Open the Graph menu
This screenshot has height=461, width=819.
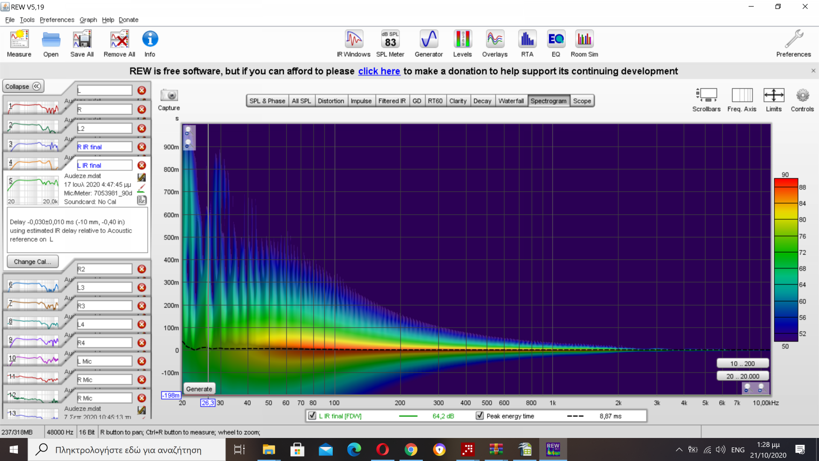coord(88,20)
